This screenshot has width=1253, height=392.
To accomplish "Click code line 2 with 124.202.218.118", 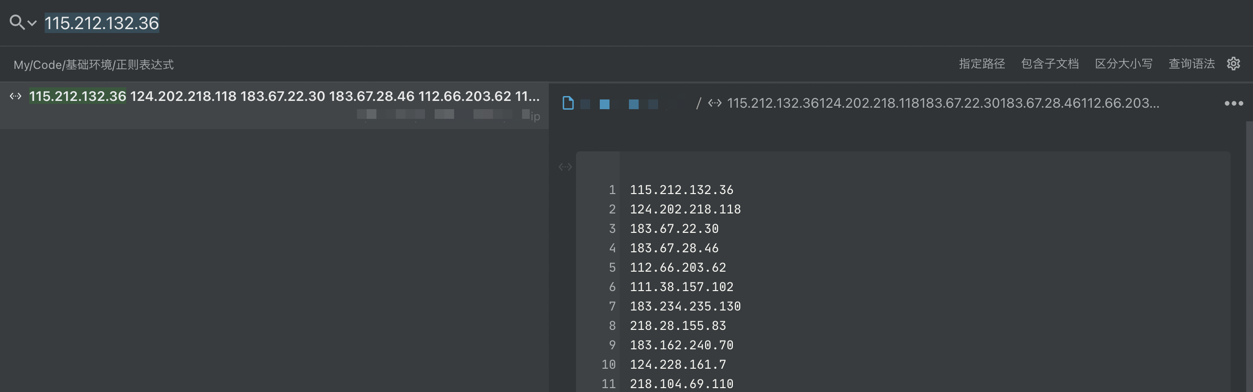I will [685, 209].
